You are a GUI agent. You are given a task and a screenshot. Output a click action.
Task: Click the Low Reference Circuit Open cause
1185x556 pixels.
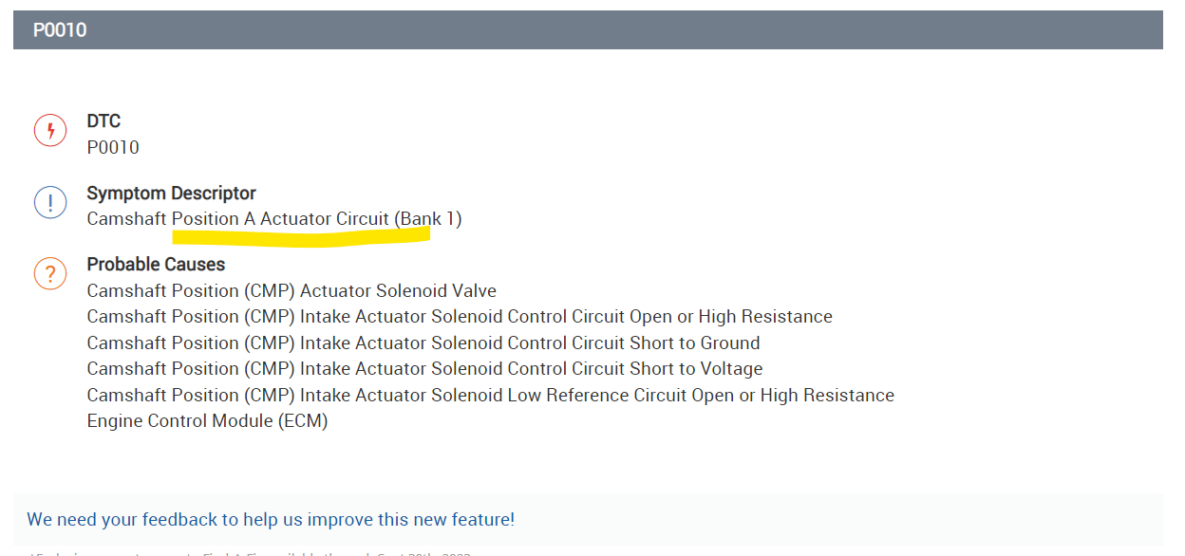[490, 396]
